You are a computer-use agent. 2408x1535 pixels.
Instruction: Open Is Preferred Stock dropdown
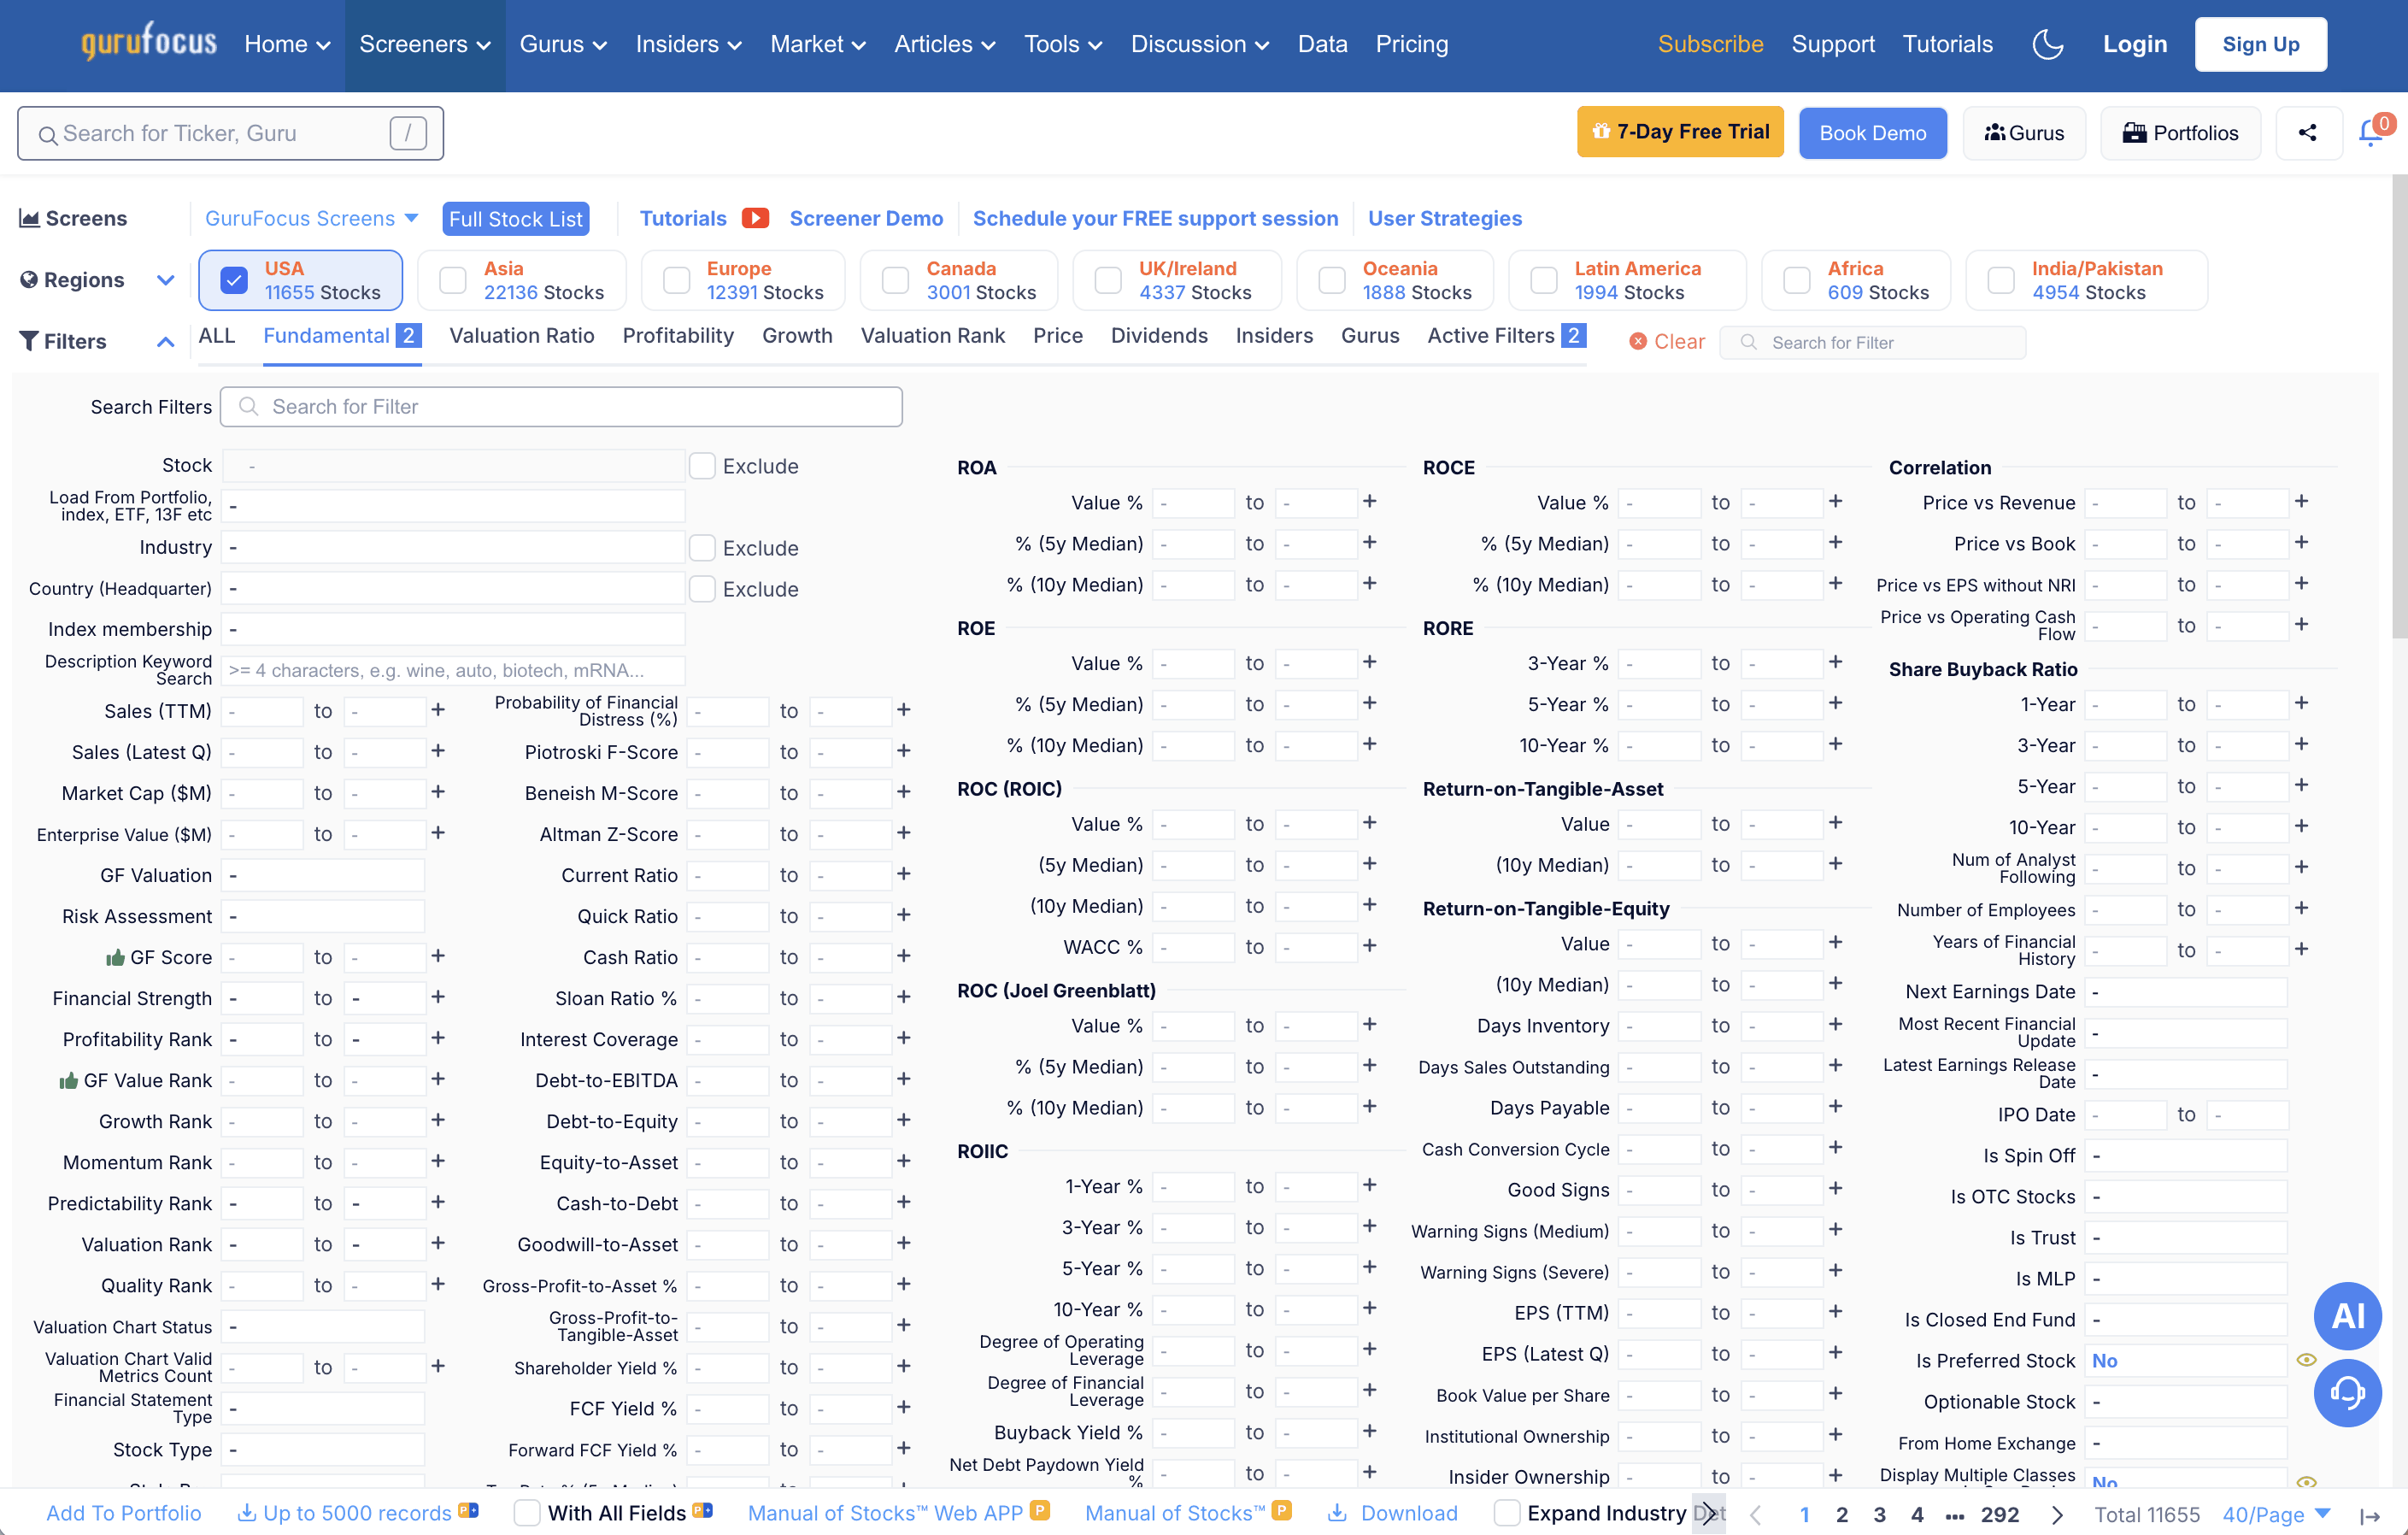coord(2186,1360)
